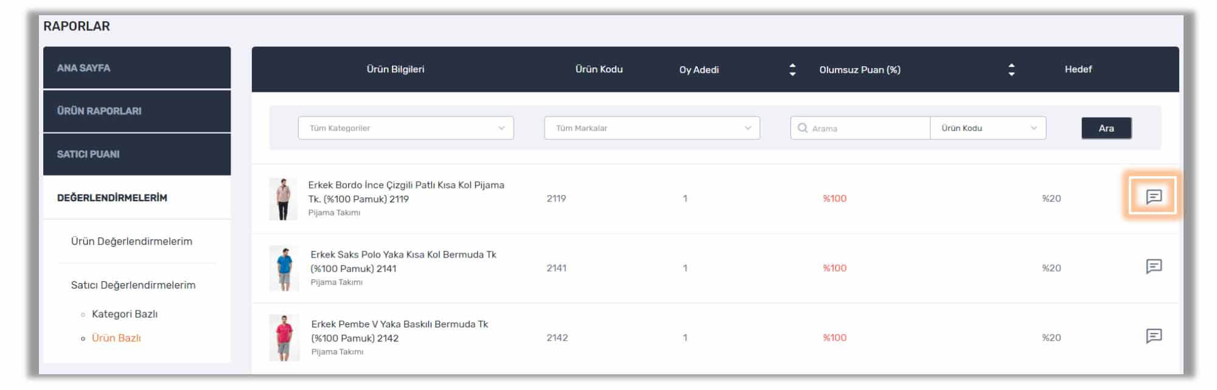Open comments icon for product 2142
Image resolution: width=1217 pixels, height=390 pixels.
pyautogui.click(x=1154, y=336)
